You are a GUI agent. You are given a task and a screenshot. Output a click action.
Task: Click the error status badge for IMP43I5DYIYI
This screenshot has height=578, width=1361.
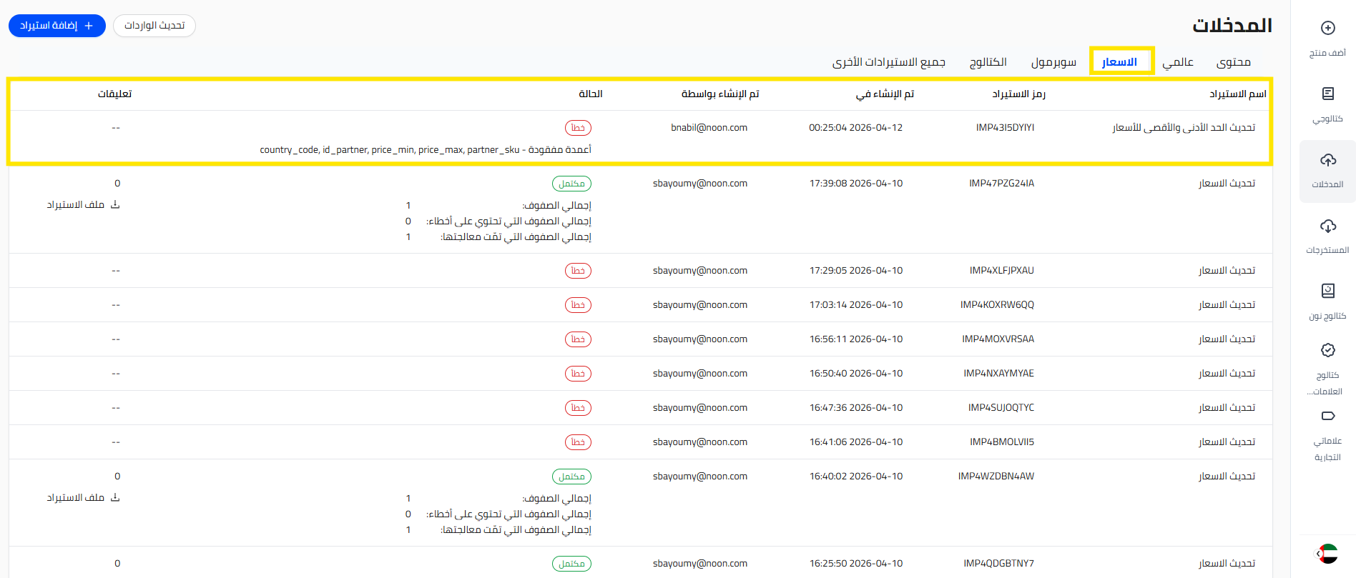(578, 128)
